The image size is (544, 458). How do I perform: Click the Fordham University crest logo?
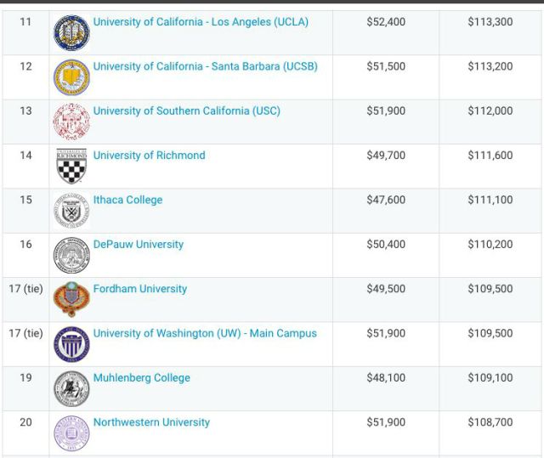[71, 300]
